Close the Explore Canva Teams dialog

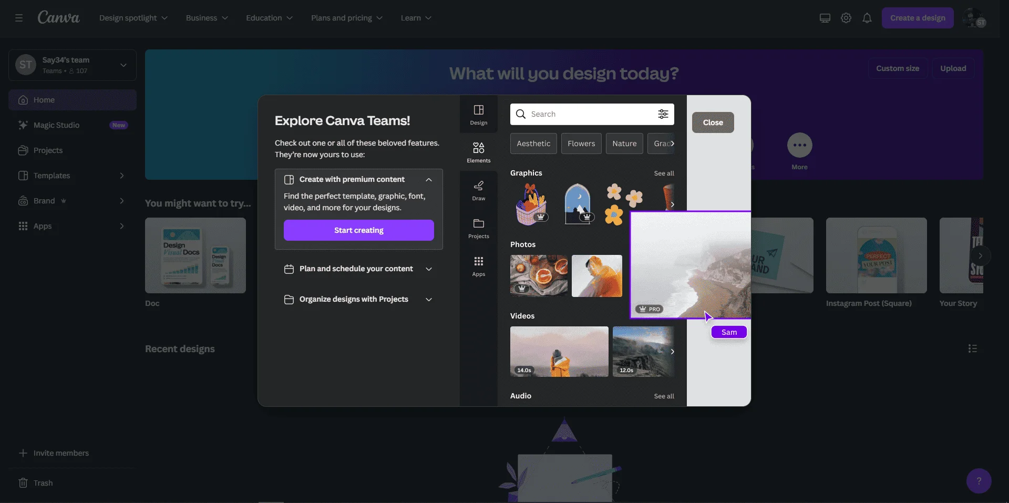coord(713,122)
